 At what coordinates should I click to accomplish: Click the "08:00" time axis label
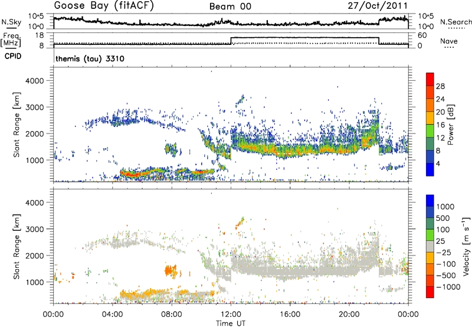pyautogui.click(x=172, y=315)
